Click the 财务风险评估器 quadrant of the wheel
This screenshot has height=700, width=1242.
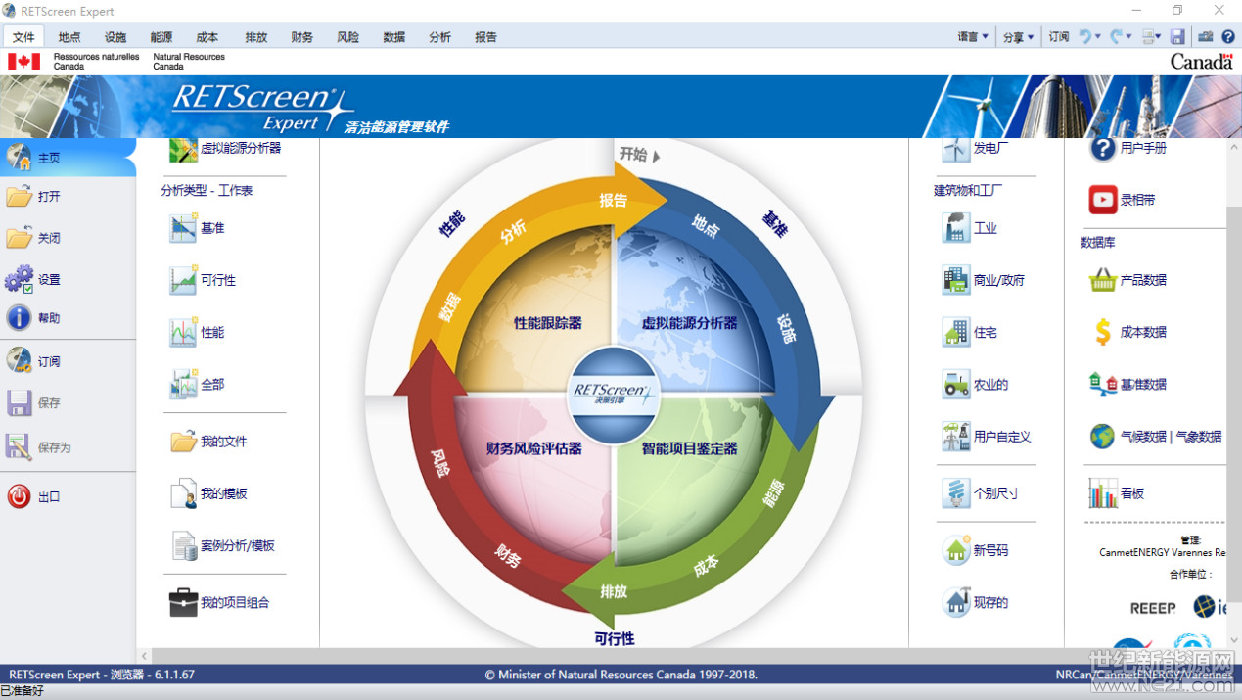tap(534, 448)
